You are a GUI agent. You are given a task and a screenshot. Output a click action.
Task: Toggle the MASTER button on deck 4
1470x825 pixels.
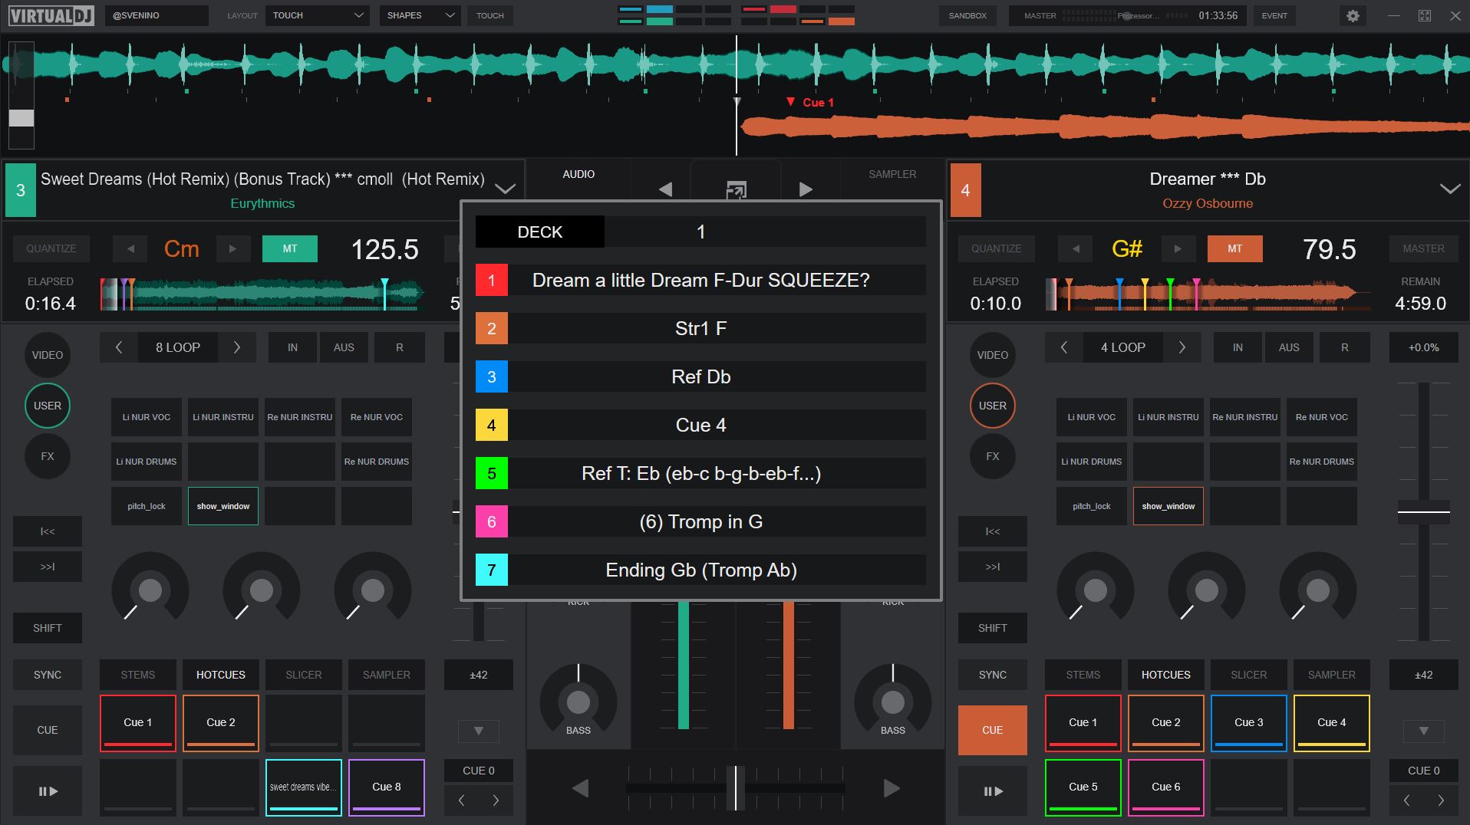(1424, 248)
